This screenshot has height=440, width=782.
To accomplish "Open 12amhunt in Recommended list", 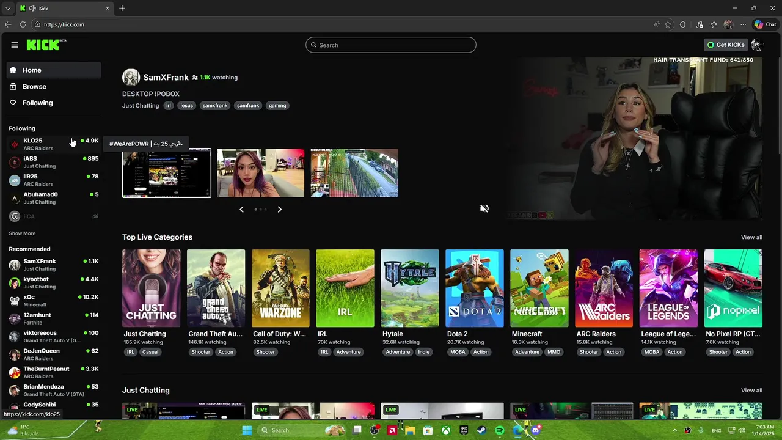I will click(x=54, y=318).
